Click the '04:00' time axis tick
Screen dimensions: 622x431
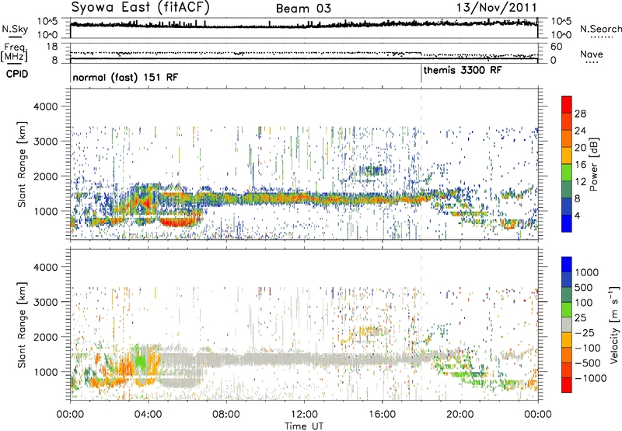click(148, 415)
